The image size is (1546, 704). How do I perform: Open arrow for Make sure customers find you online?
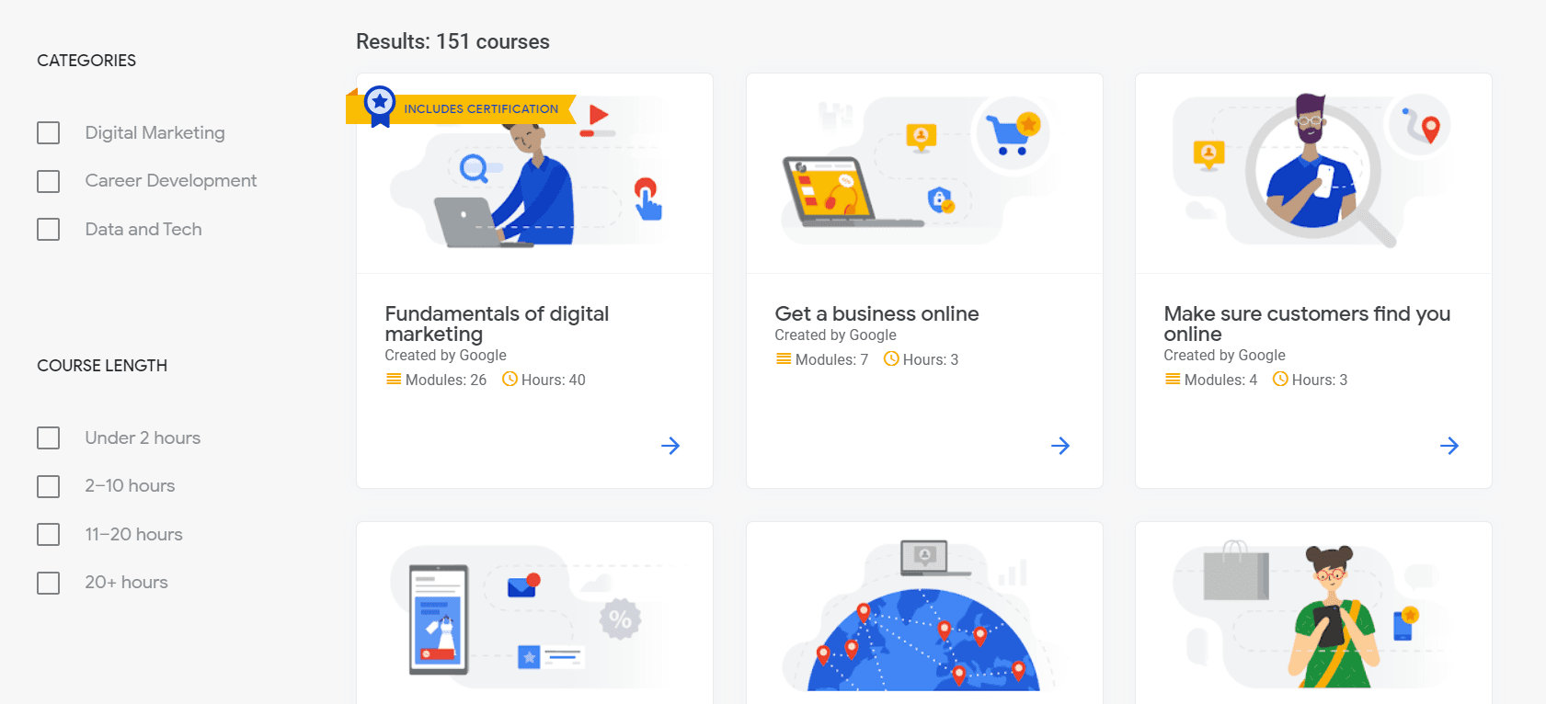1449,446
